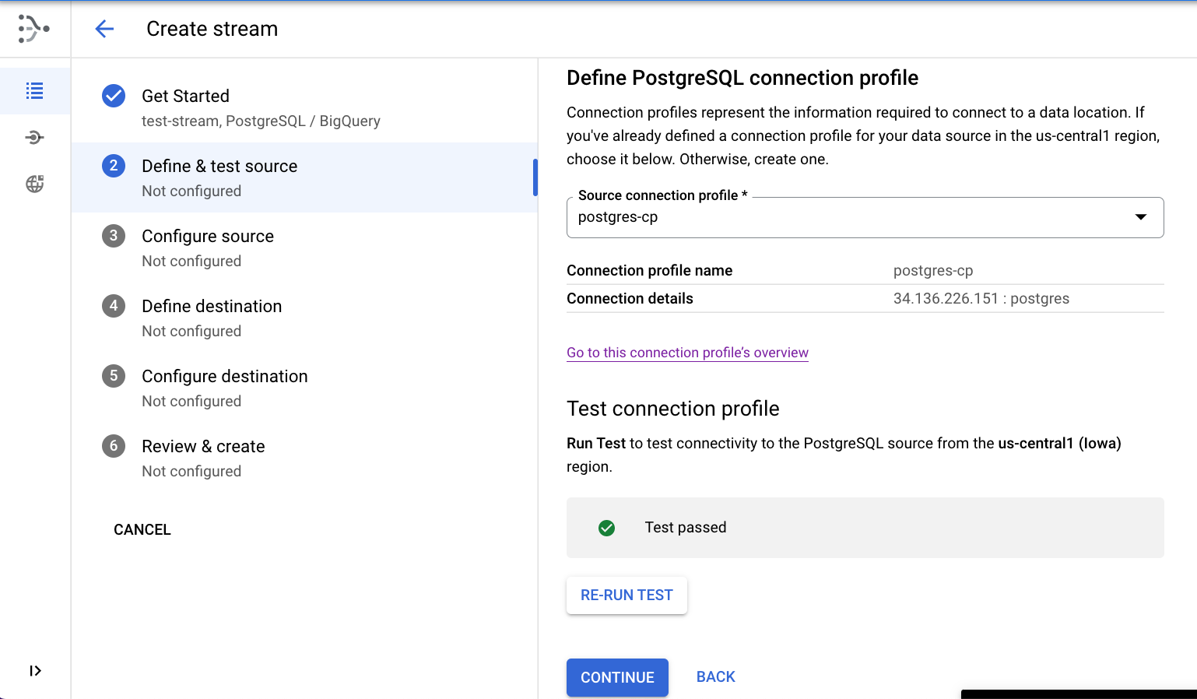Click the Datastream logo icon
This screenshot has height=699, width=1197.
tap(34, 29)
